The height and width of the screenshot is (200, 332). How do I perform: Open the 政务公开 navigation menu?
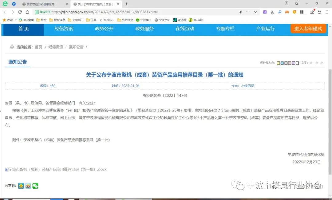pos(104,29)
